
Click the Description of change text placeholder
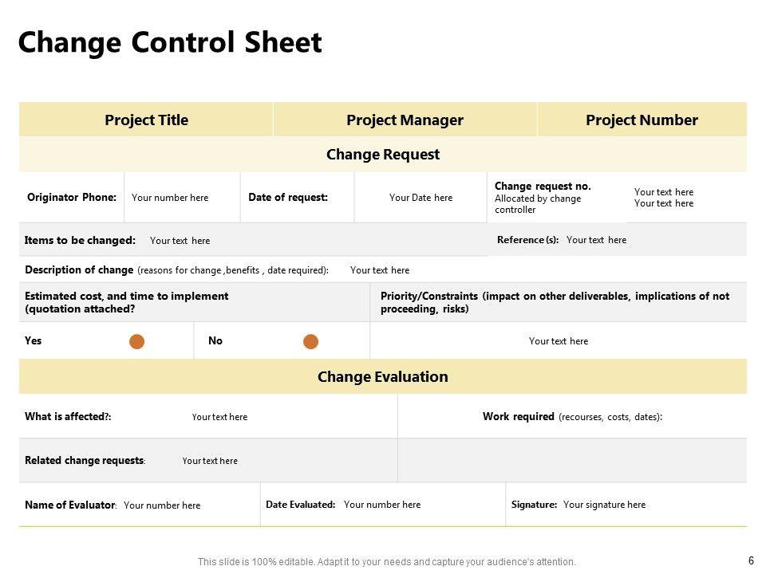[x=380, y=270]
